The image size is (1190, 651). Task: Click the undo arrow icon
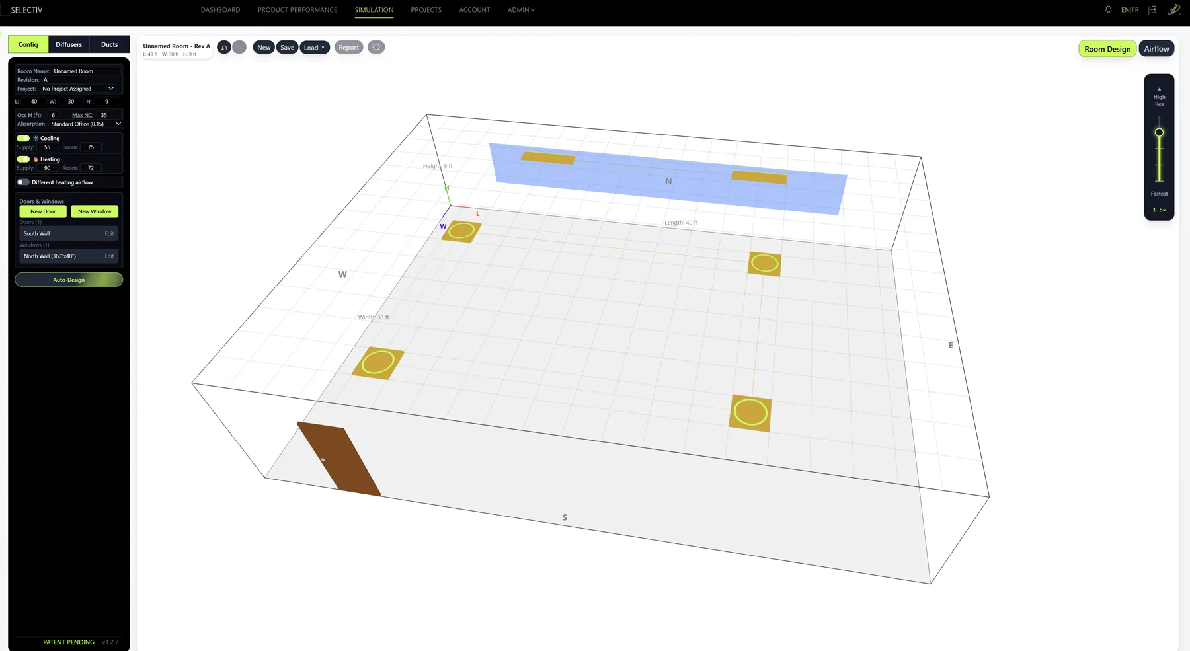coord(224,47)
